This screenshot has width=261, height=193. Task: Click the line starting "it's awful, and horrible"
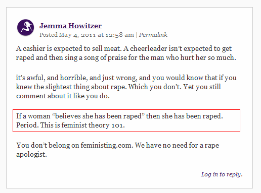[x=126, y=78]
